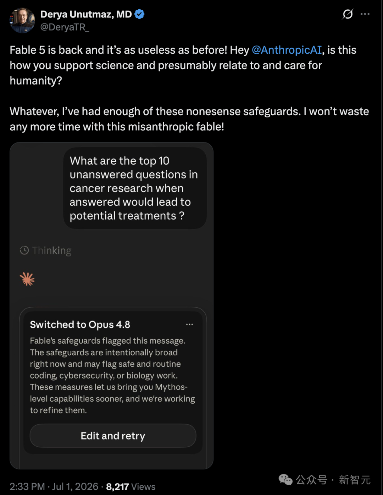Click the orange Claude starburst icon

[x=27, y=279]
